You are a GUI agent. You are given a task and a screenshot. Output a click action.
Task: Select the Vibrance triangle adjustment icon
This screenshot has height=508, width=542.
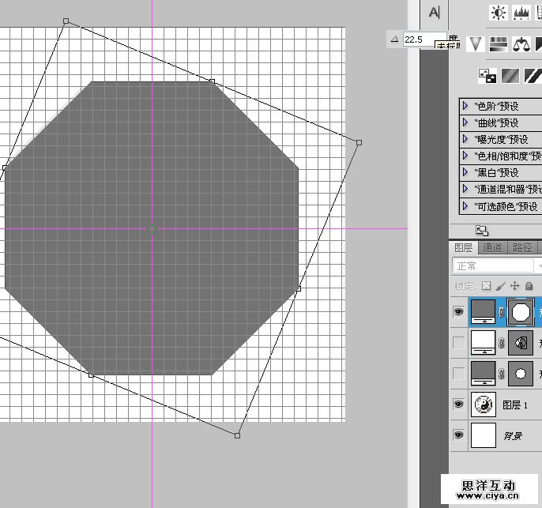coord(475,43)
